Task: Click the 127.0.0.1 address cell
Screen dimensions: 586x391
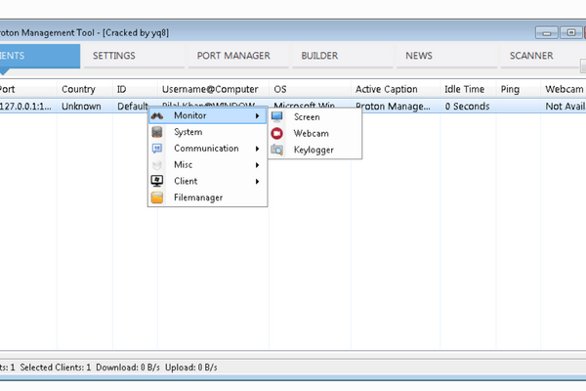Action: coord(25,107)
